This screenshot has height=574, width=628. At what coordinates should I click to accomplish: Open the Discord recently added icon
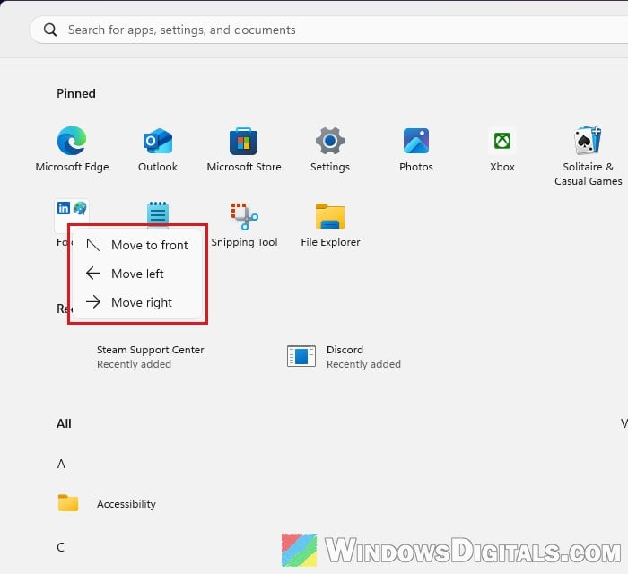coord(301,356)
